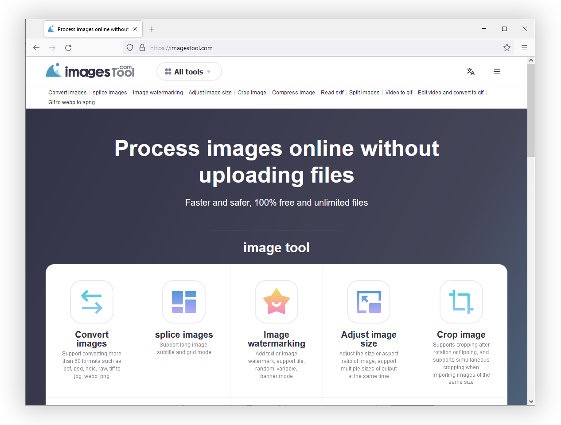Open the All tools dropdown
This screenshot has height=425, width=561.
pyautogui.click(x=189, y=71)
